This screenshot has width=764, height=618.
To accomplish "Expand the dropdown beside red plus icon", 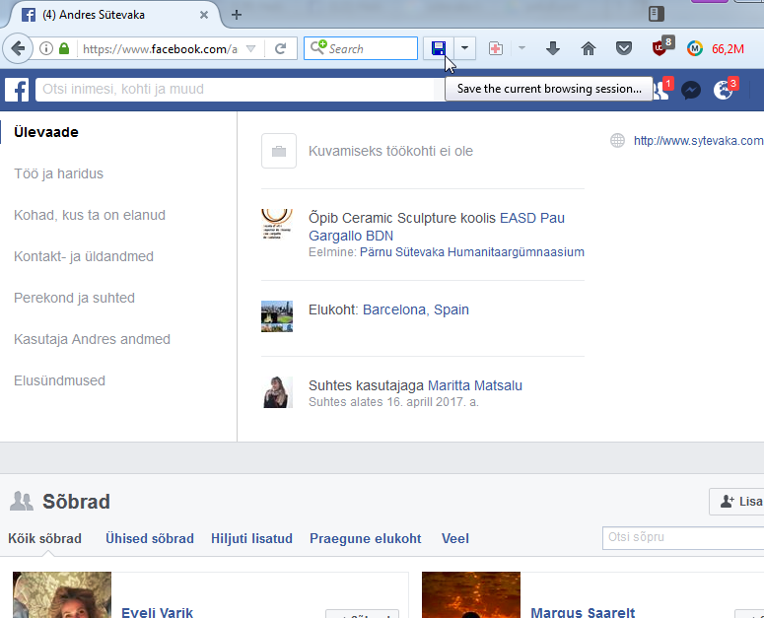I will pyautogui.click(x=521, y=48).
